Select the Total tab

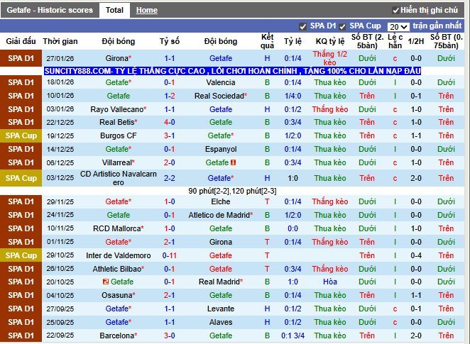click(114, 11)
